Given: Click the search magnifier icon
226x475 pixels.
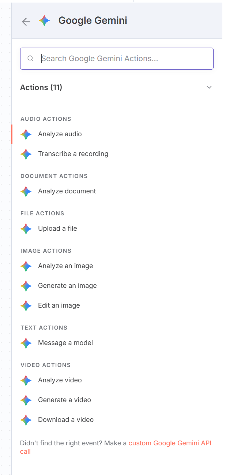Looking at the screenshot, I should tap(31, 59).
